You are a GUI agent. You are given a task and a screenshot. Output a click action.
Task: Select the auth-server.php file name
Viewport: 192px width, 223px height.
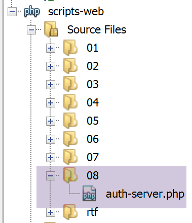[145, 194]
